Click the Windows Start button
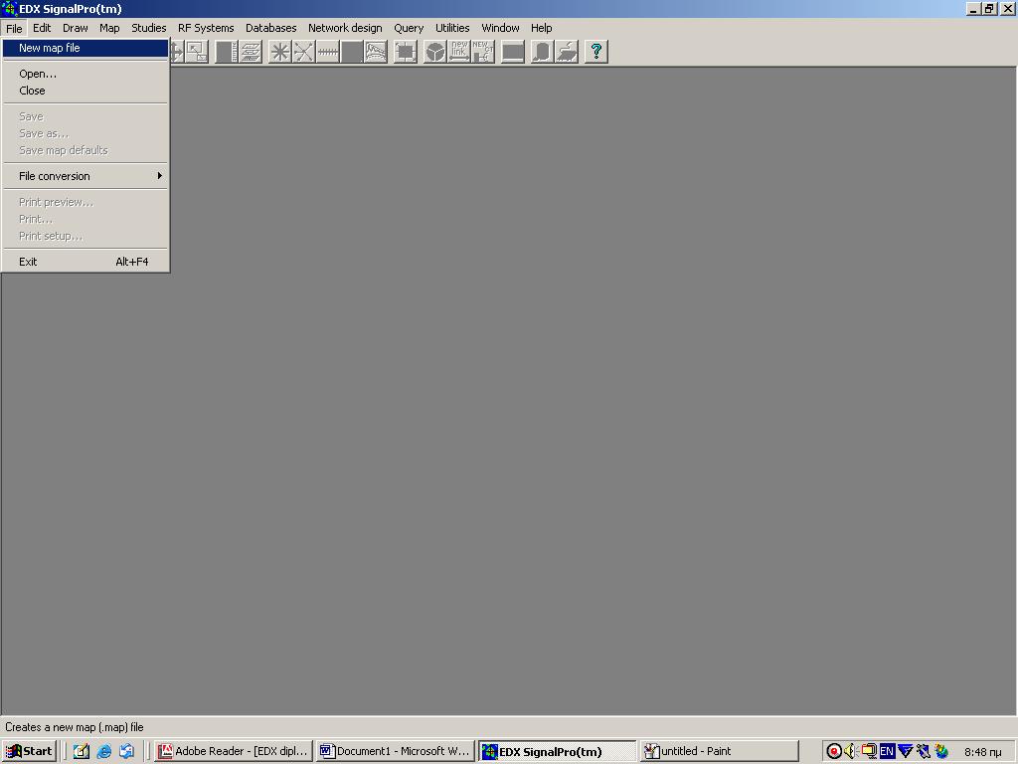 pos(29,751)
